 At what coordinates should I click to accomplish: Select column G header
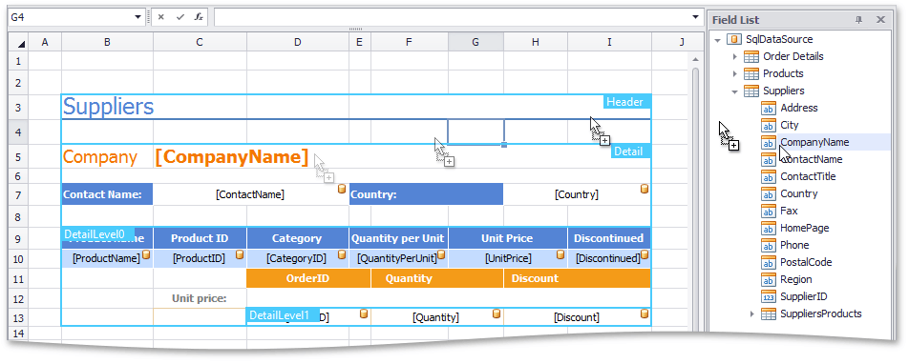476,42
